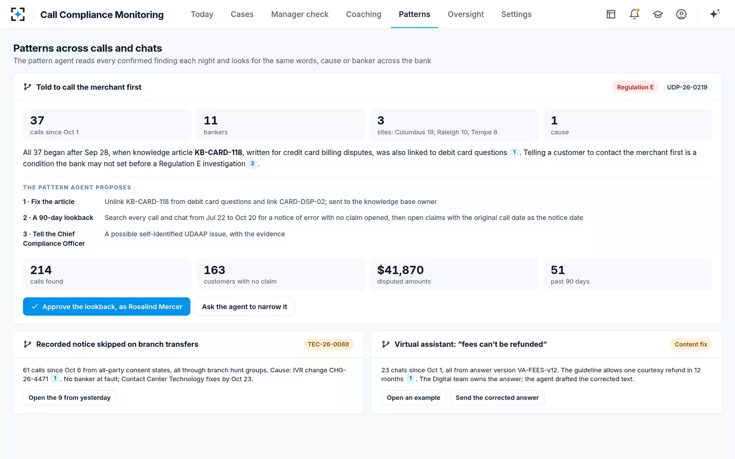Open citation 1 after 12 months

(410, 378)
